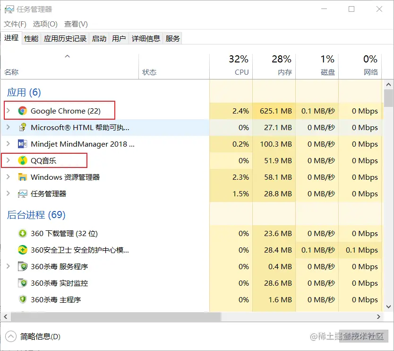Sort by the 名称 column header
This screenshot has width=394, height=351.
[x=69, y=66]
